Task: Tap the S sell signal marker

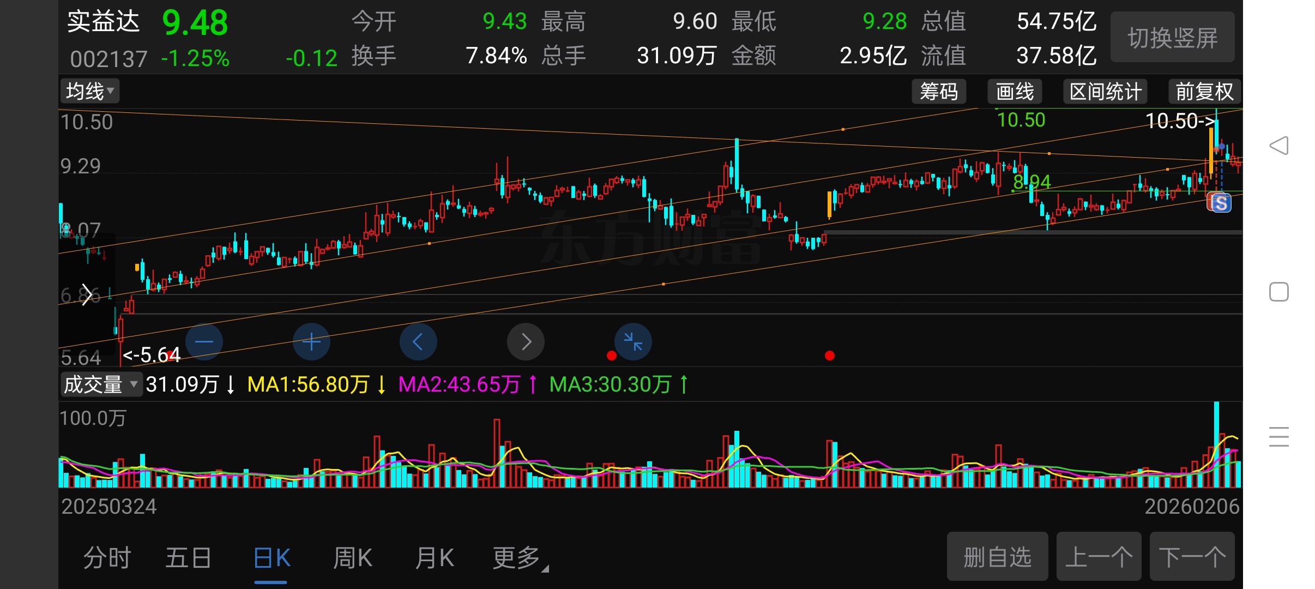Action: pos(1220,203)
